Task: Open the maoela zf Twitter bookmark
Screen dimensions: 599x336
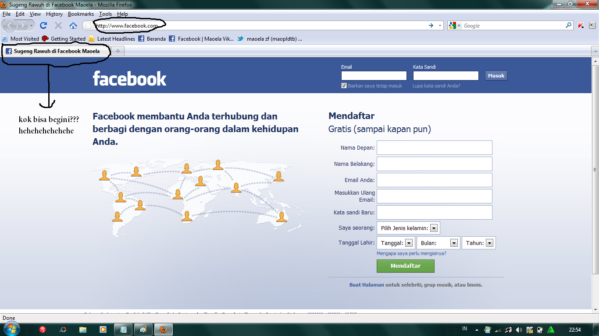Action: pyautogui.click(x=270, y=38)
